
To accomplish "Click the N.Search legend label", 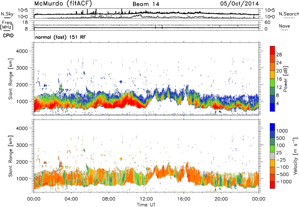I will (x=289, y=14).
